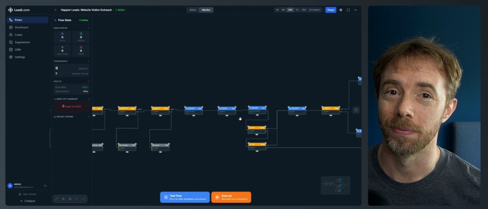Click the play icon on Execute
Viewport: 488px width, 209px height.
point(217,197)
